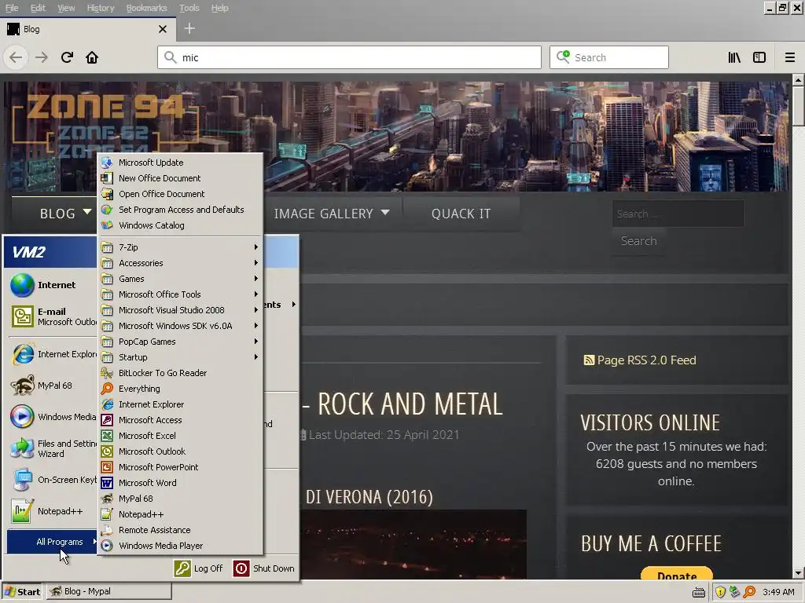The image size is (805, 603).
Task: Click the keyboard icon in taskbar tray
Action: (x=699, y=593)
